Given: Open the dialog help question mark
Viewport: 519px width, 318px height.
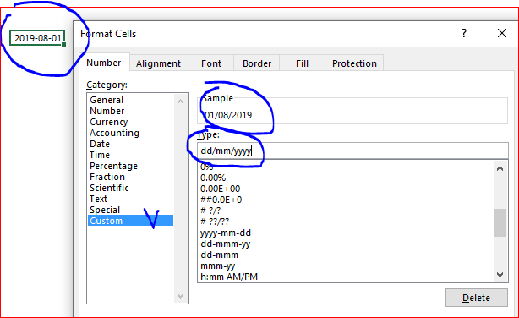Looking at the screenshot, I should [x=464, y=33].
